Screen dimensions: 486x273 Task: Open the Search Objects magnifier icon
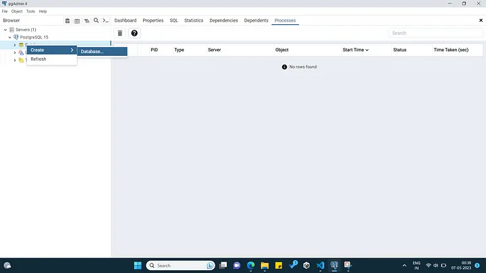(96, 20)
